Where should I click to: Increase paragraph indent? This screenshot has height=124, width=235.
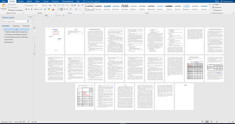point(75,5)
